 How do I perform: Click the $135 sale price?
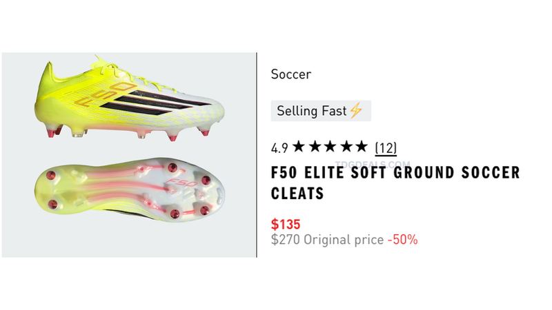[x=286, y=225]
